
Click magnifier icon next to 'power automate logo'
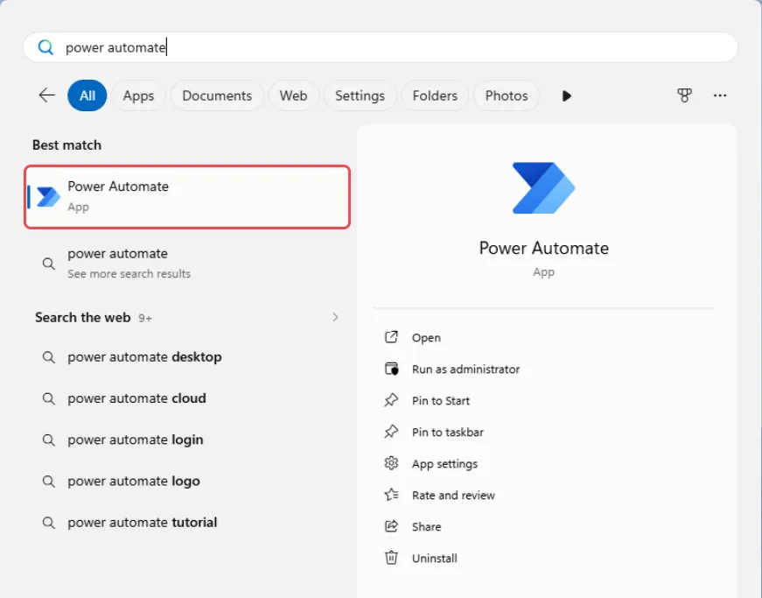coord(49,482)
